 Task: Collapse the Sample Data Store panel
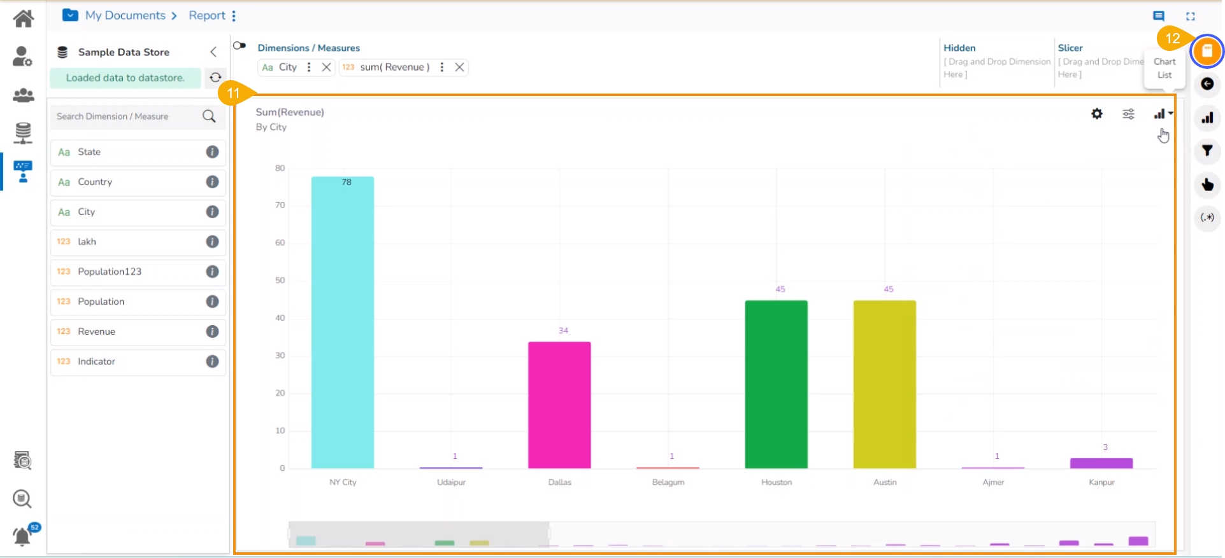coord(213,52)
